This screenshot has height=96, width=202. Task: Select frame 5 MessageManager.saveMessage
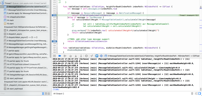click(24, 44)
